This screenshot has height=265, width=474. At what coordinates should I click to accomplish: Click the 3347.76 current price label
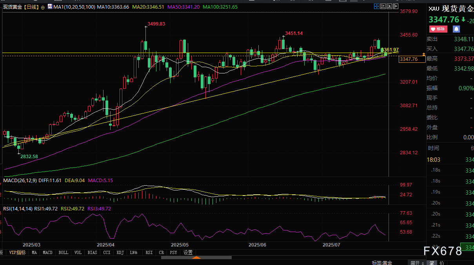pos(412,59)
